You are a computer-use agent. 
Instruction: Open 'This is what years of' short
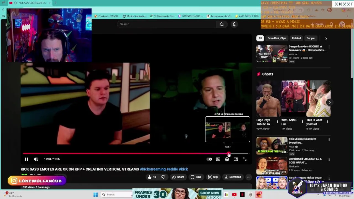tap(318, 98)
